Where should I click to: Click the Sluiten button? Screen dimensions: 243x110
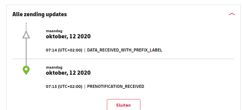tap(124, 105)
